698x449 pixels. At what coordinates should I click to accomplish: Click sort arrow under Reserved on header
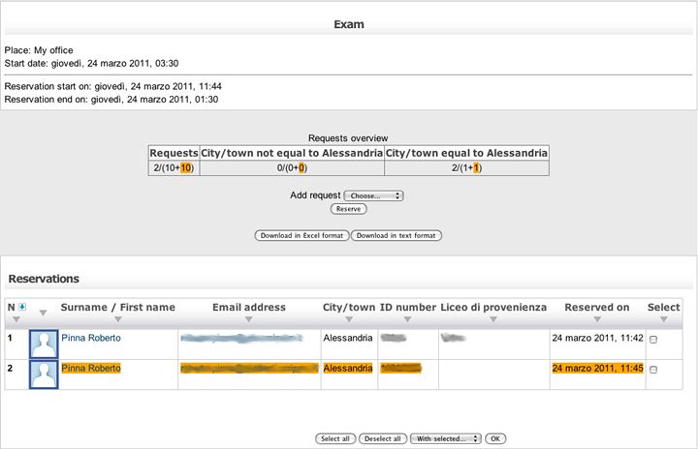[596, 319]
